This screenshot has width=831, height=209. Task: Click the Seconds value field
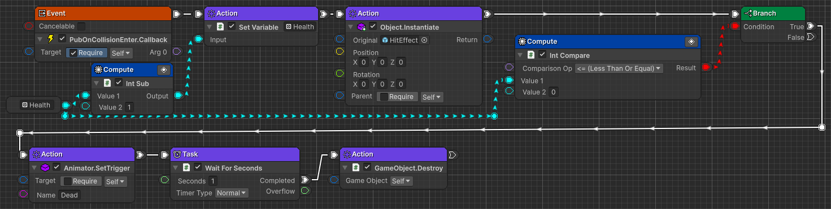pos(213,181)
